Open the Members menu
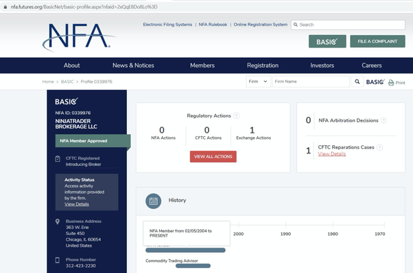Screen dimensions: 413x273 click(202, 65)
